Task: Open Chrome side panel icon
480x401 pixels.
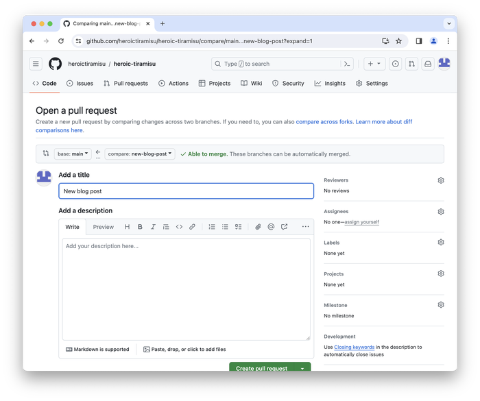Action: [419, 41]
